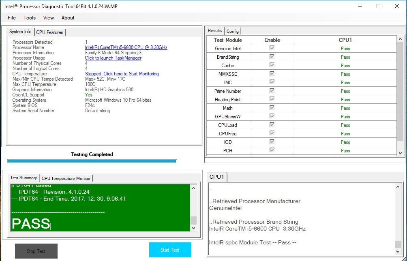This screenshot has width=407, height=261.
Task: Click the Intel Core i5-6600 processor name link
Action: (x=126, y=47)
